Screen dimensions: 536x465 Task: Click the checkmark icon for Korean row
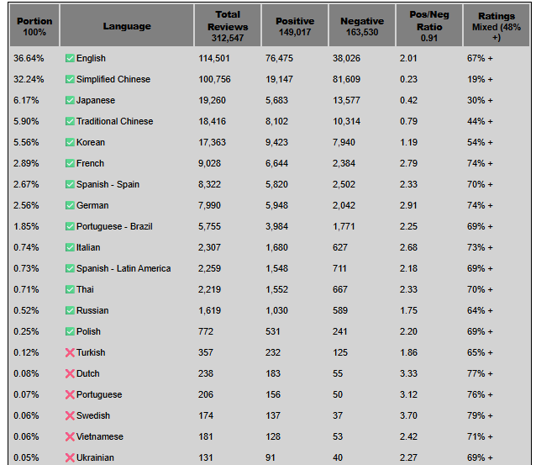(x=70, y=142)
